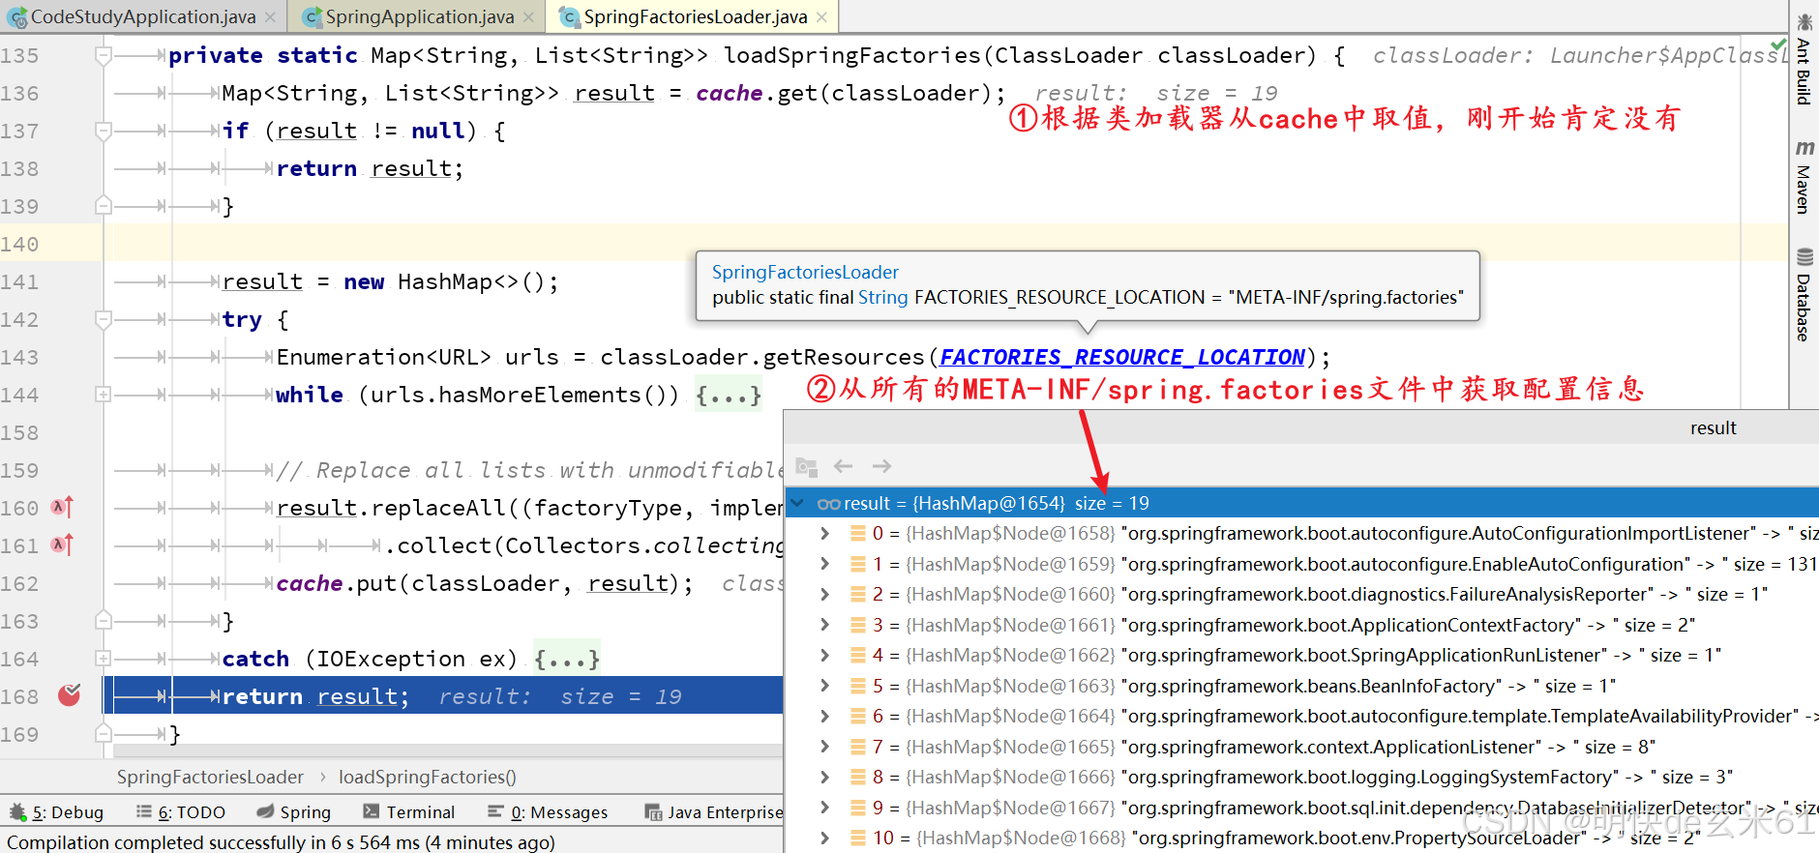
Task: Expand entry 7 ApplicationListener
Action: (x=824, y=747)
